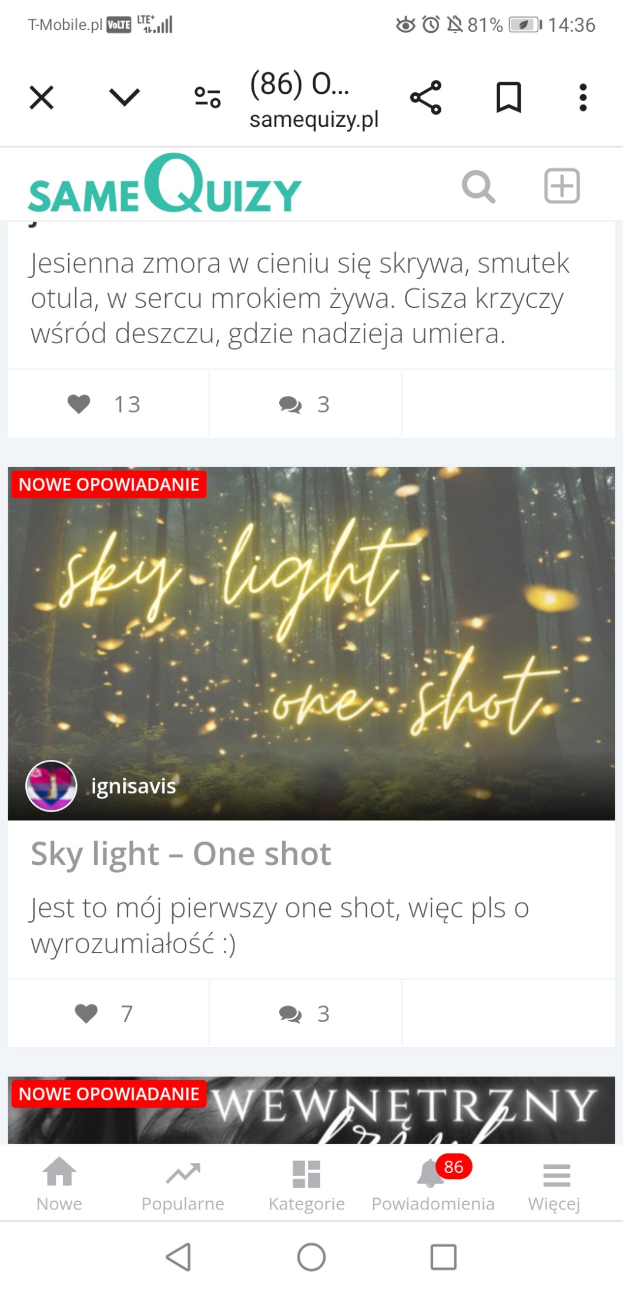Switch to the Popularne tab
The height and width of the screenshot is (1294, 623).
pyautogui.click(x=183, y=1184)
